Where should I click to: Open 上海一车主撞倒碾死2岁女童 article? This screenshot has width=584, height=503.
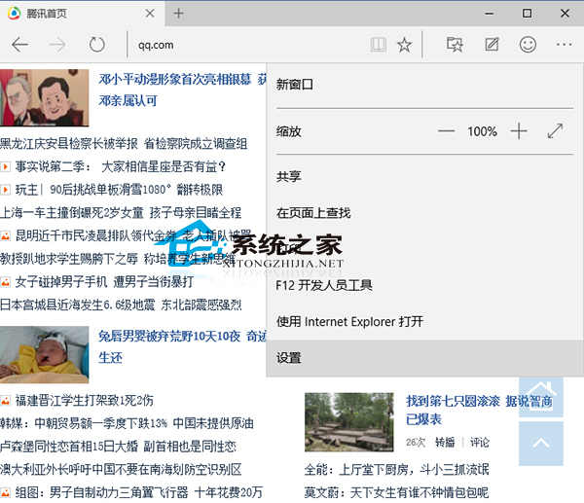tap(121, 213)
